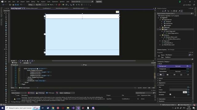Click the Undo arrow in toolbar
The image size is (197, 110).
21,5
